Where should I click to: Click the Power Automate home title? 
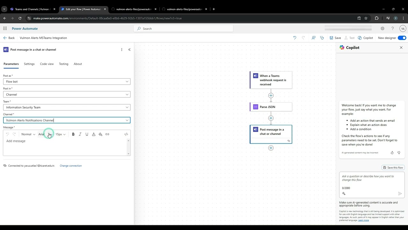click(x=25, y=28)
